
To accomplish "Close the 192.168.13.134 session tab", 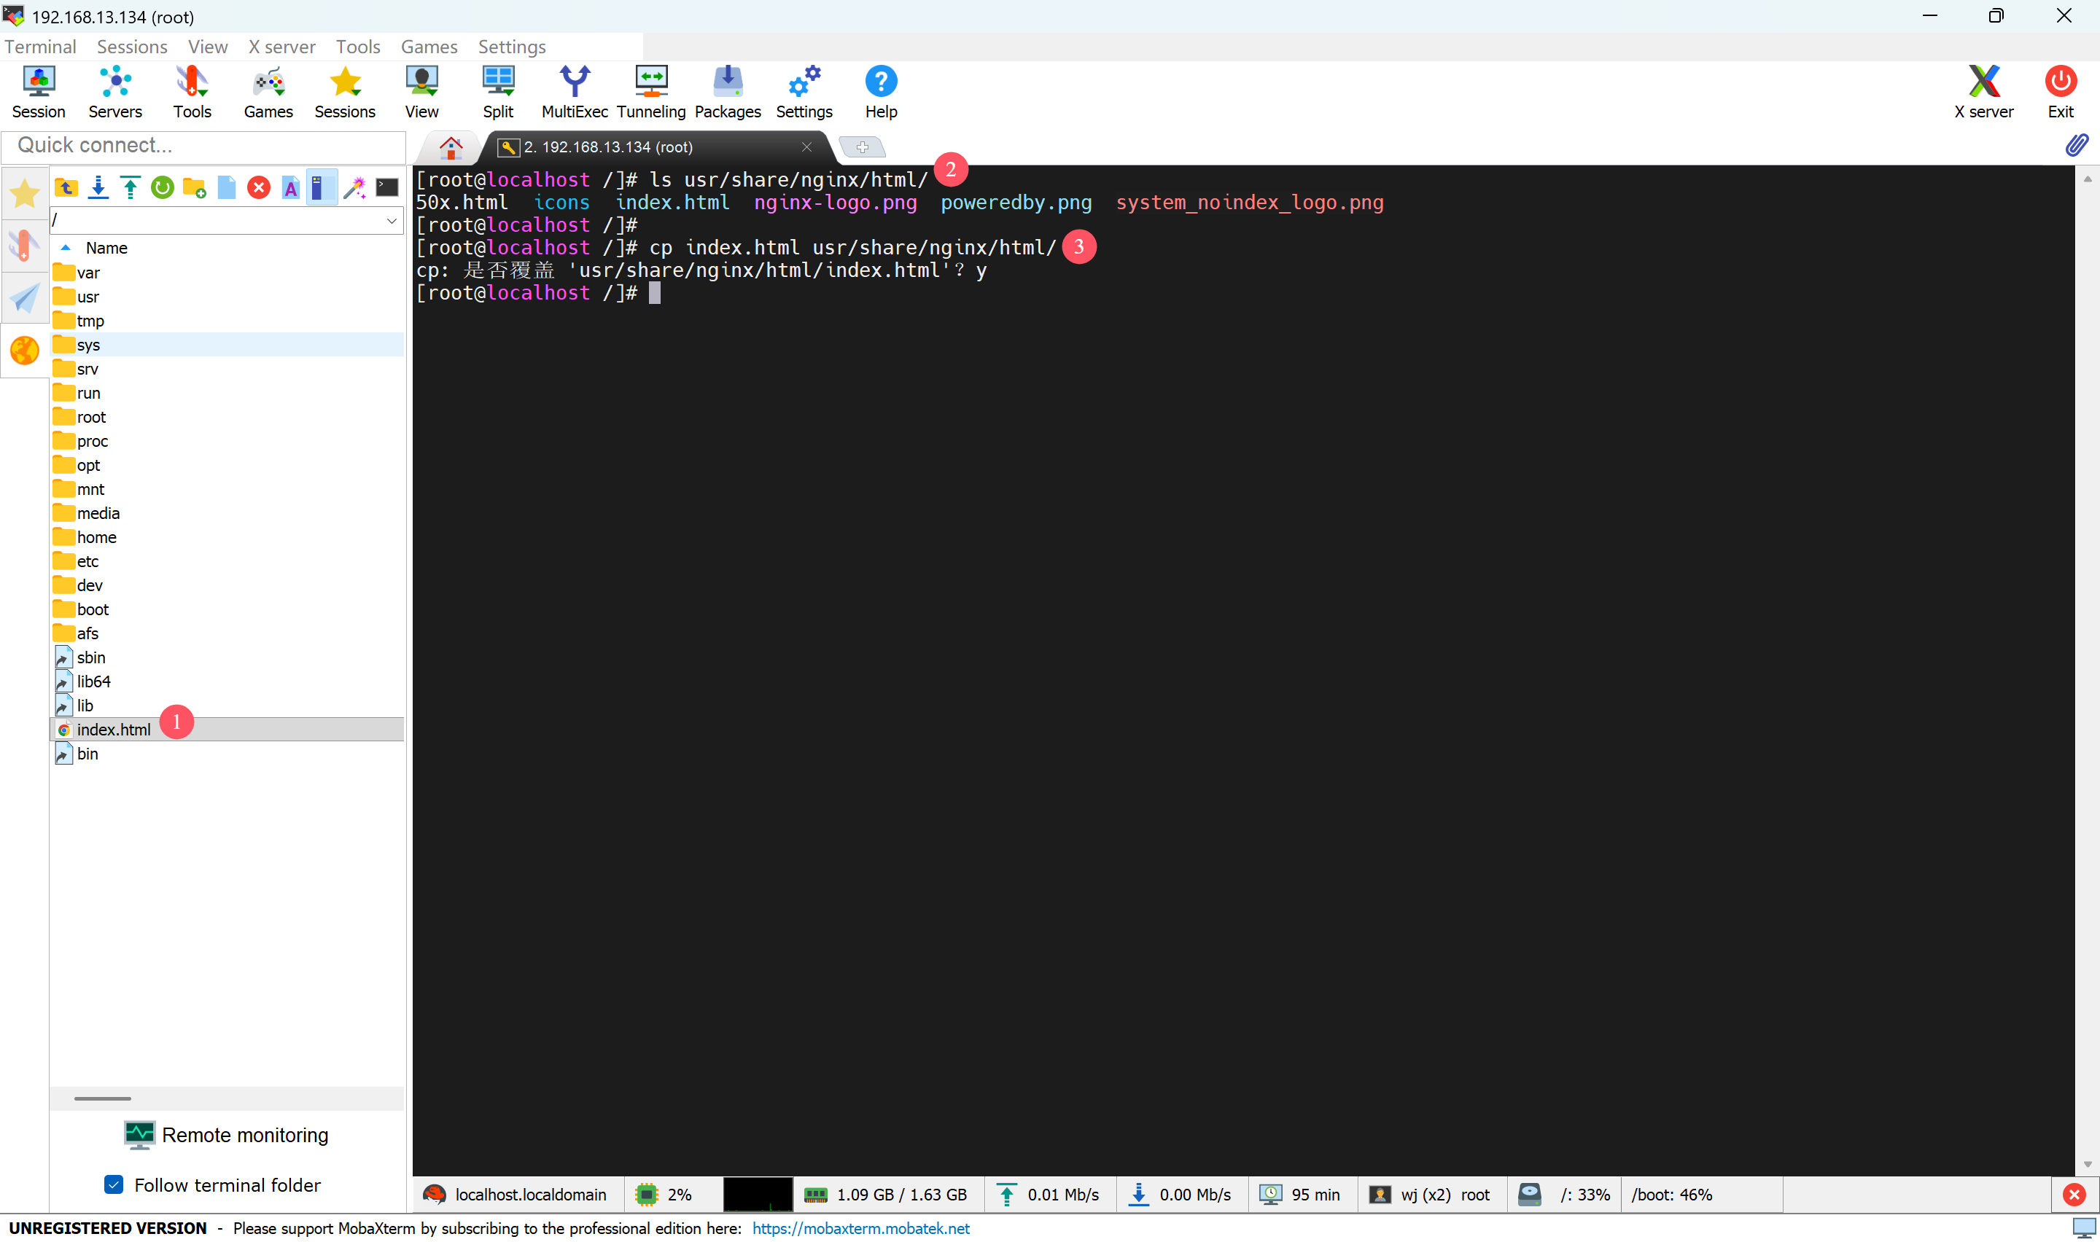I will pyautogui.click(x=806, y=147).
